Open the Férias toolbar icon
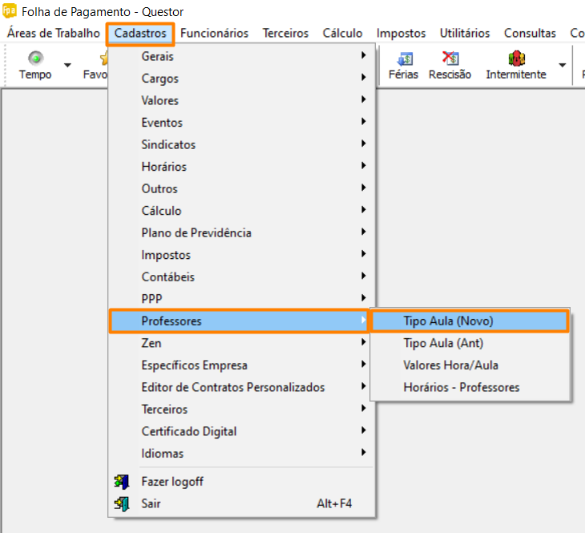 tap(403, 59)
